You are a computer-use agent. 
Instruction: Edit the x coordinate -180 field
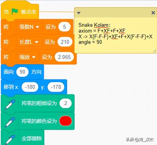click(30, 87)
